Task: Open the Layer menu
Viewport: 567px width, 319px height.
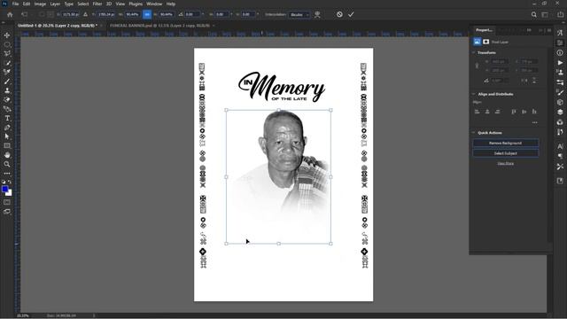Action: 55,4
